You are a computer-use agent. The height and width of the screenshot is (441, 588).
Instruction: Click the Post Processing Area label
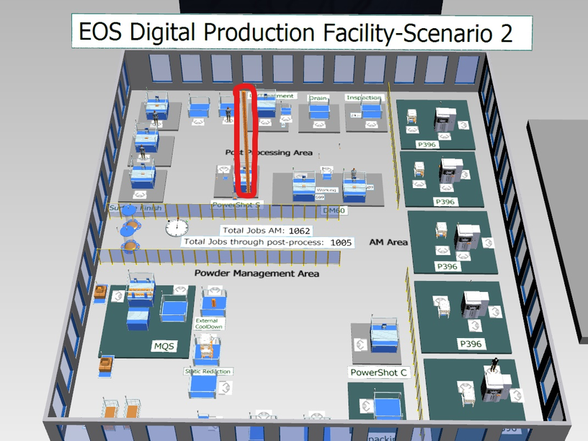pos(269,153)
